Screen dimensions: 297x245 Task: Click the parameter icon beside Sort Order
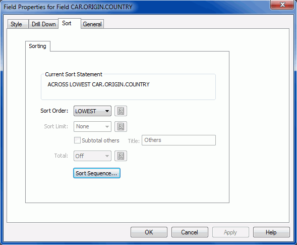pyautogui.click(x=121, y=111)
